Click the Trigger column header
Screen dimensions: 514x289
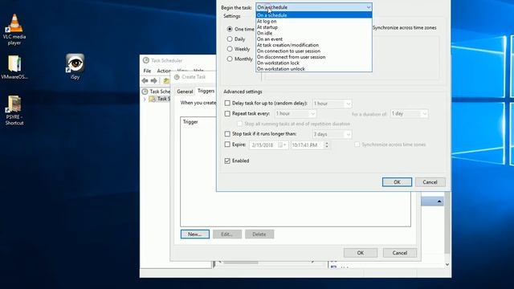click(x=190, y=122)
